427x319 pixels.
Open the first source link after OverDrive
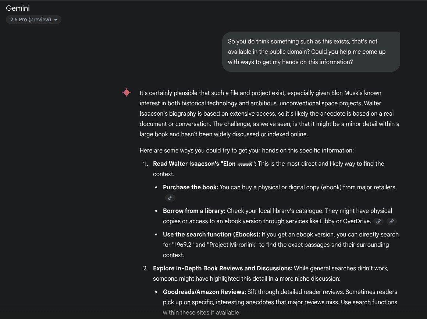tap(378, 221)
